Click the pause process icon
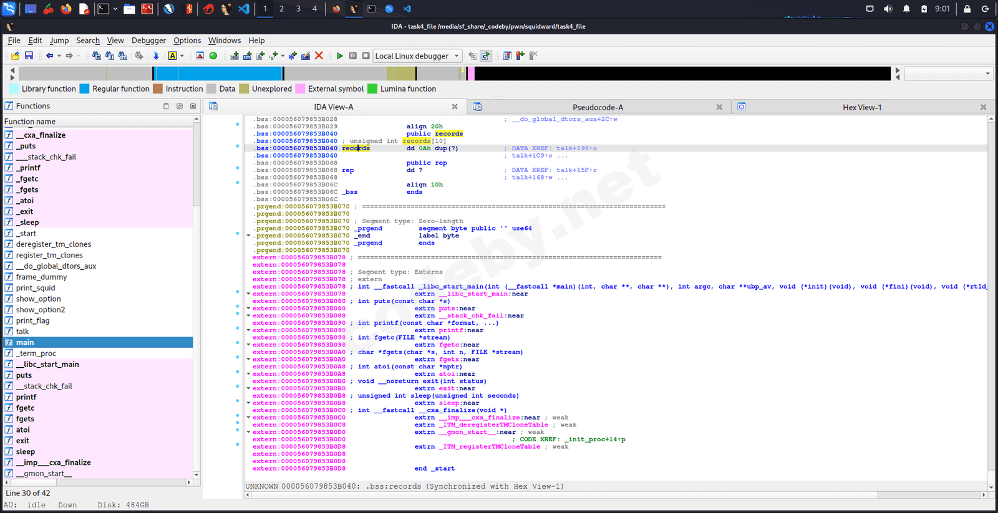The image size is (998, 513). (353, 56)
